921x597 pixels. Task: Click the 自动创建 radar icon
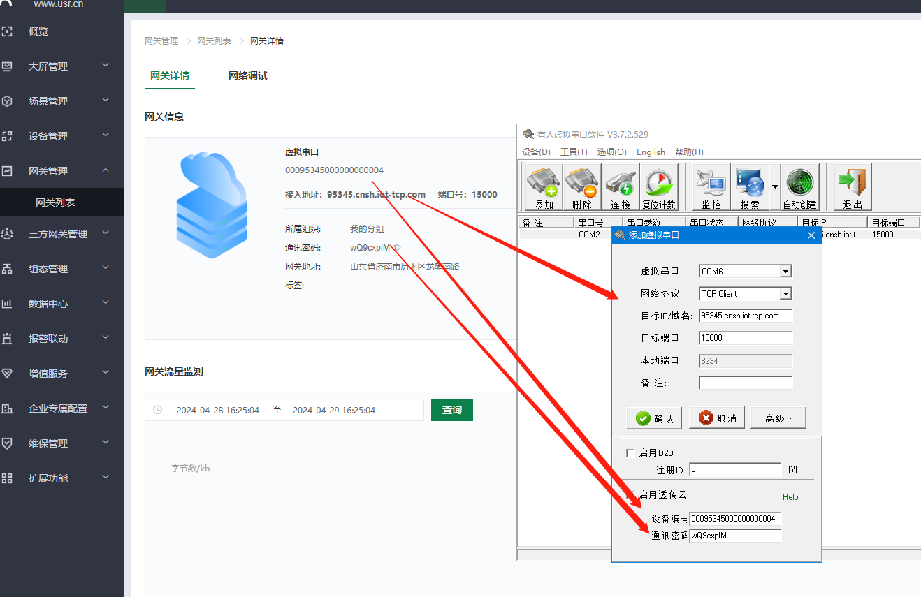pyautogui.click(x=800, y=186)
